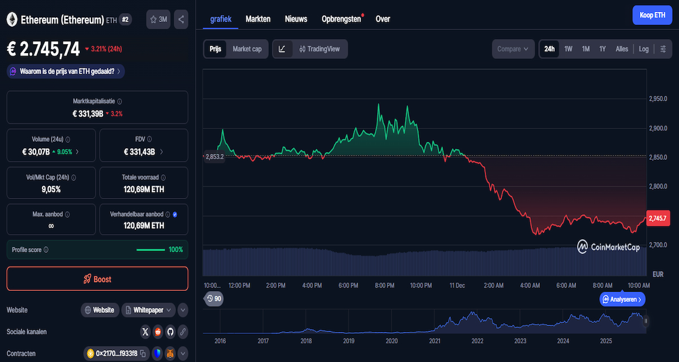Add ETH to MetaMask via the fox icon

170,353
